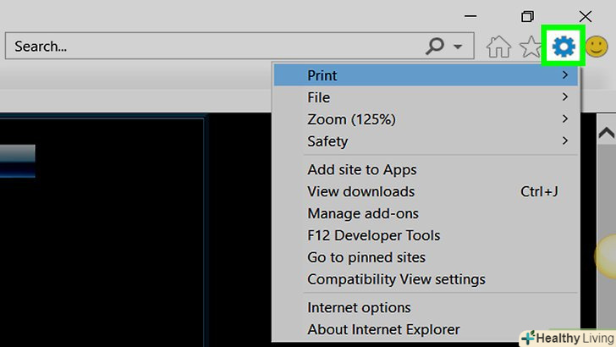Click inside the Search input field
Image resolution: width=616 pixels, height=347 pixels.
pyautogui.click(x=212, y=47)
